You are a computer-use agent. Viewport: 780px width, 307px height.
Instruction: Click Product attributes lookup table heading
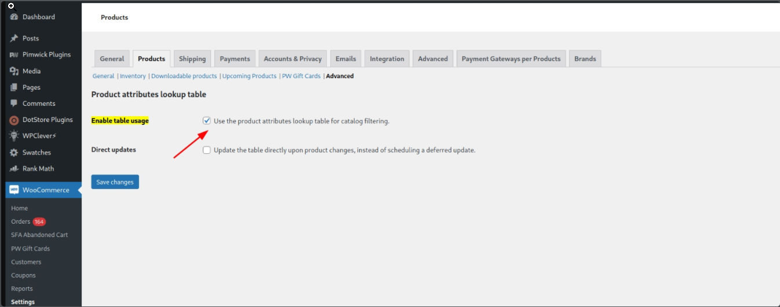pos(149,94)
